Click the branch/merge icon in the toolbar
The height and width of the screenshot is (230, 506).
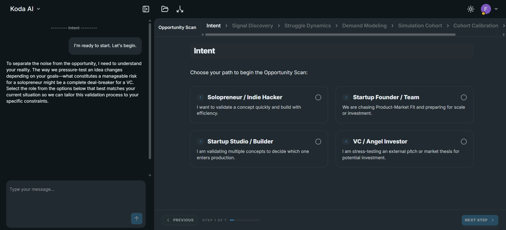tap(180, 9)
